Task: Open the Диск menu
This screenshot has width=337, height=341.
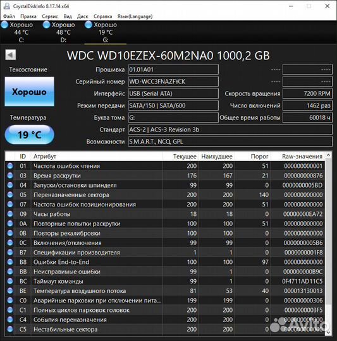Action: [x=82, y=16]
